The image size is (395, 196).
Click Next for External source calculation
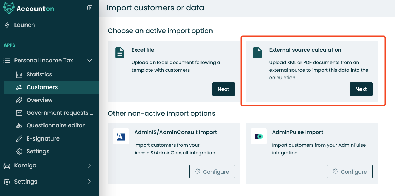click(361, 89)
